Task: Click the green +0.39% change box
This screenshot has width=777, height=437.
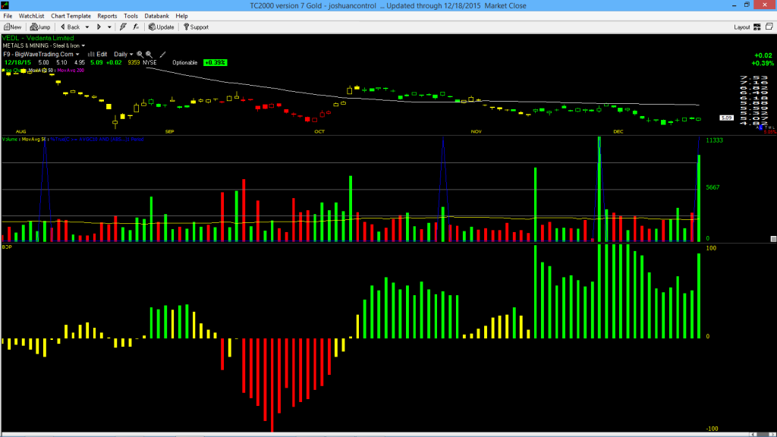Action: coord(215,62)
